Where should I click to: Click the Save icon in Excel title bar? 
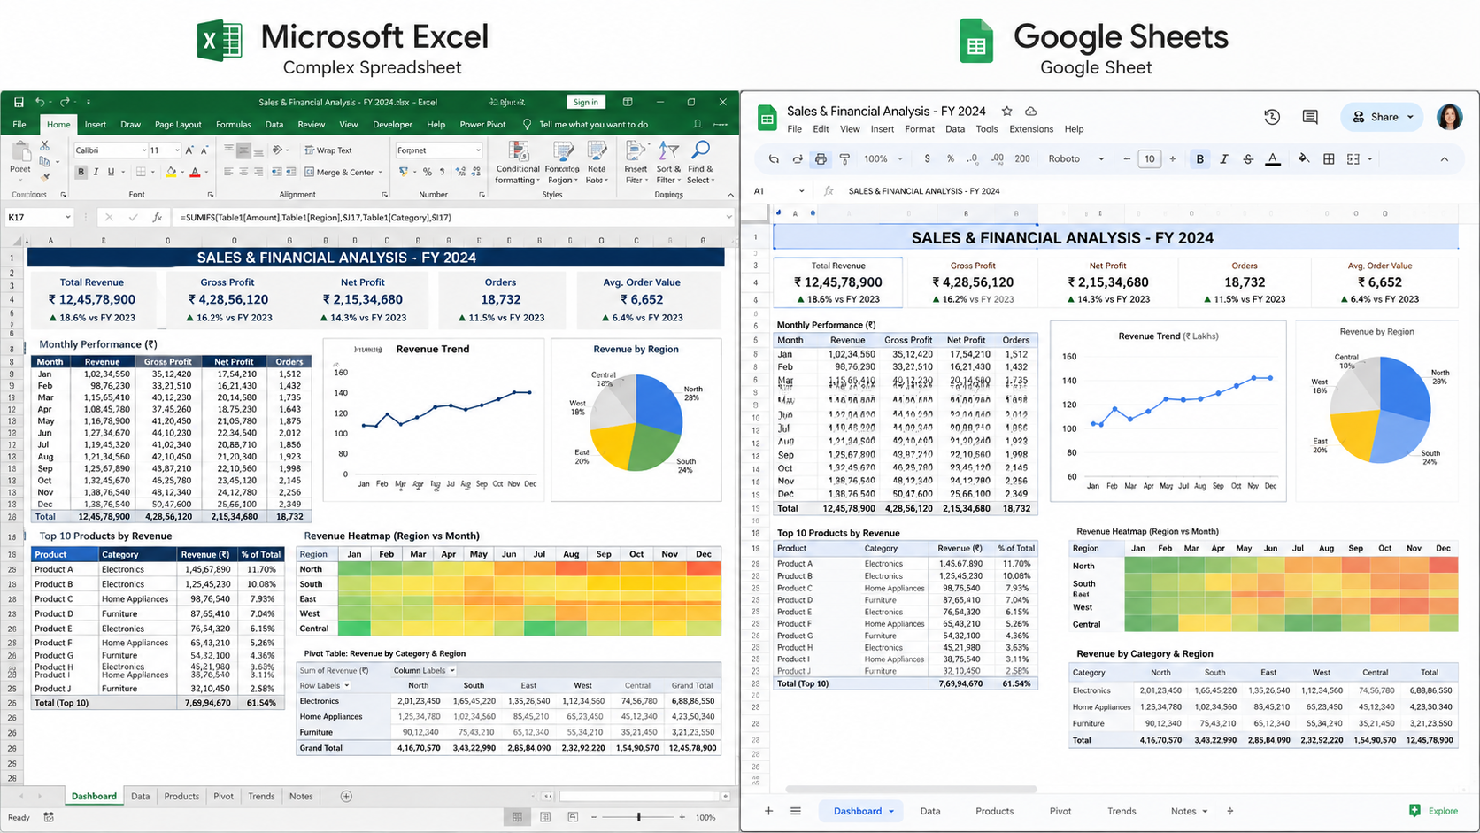point(18,102)
